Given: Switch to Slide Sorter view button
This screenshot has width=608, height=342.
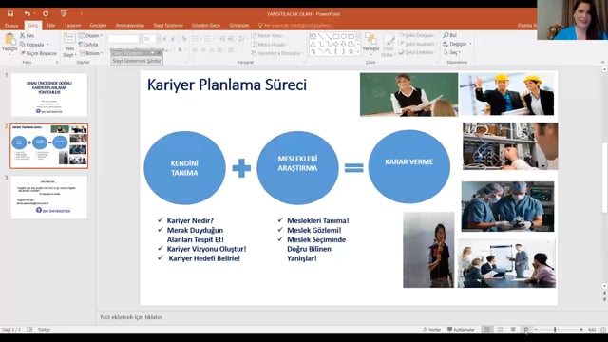Looking at the screenshot, I should coord(501,330).
